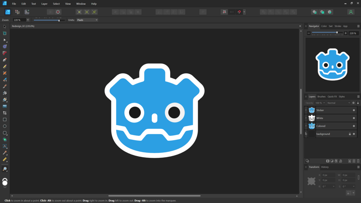Click the Add boolean operation icon
The image size is (361, 203).
tap(263, 12)
